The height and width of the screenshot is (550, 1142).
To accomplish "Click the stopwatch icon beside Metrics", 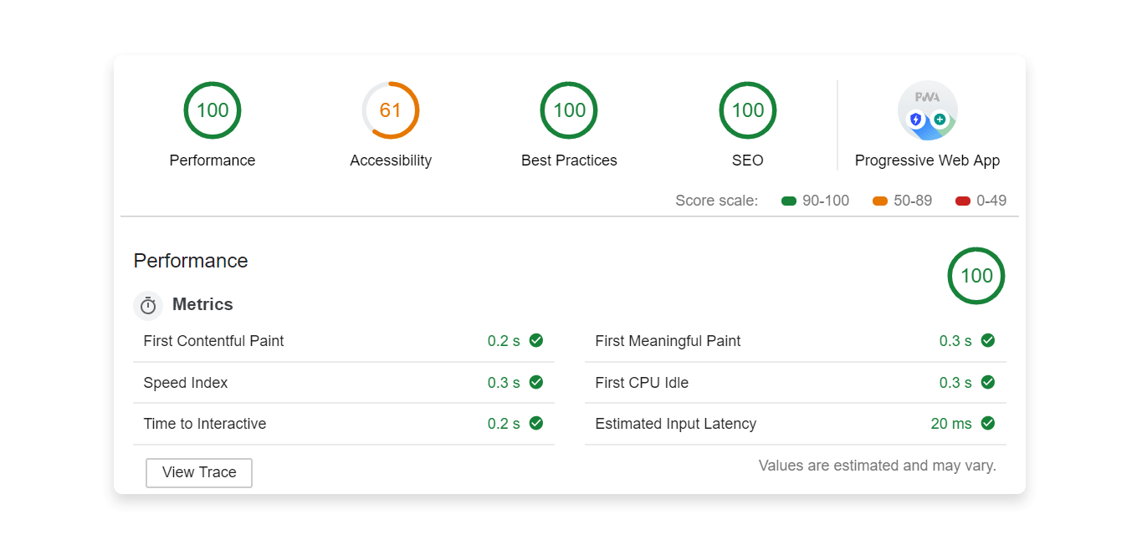I will (148, 306).
